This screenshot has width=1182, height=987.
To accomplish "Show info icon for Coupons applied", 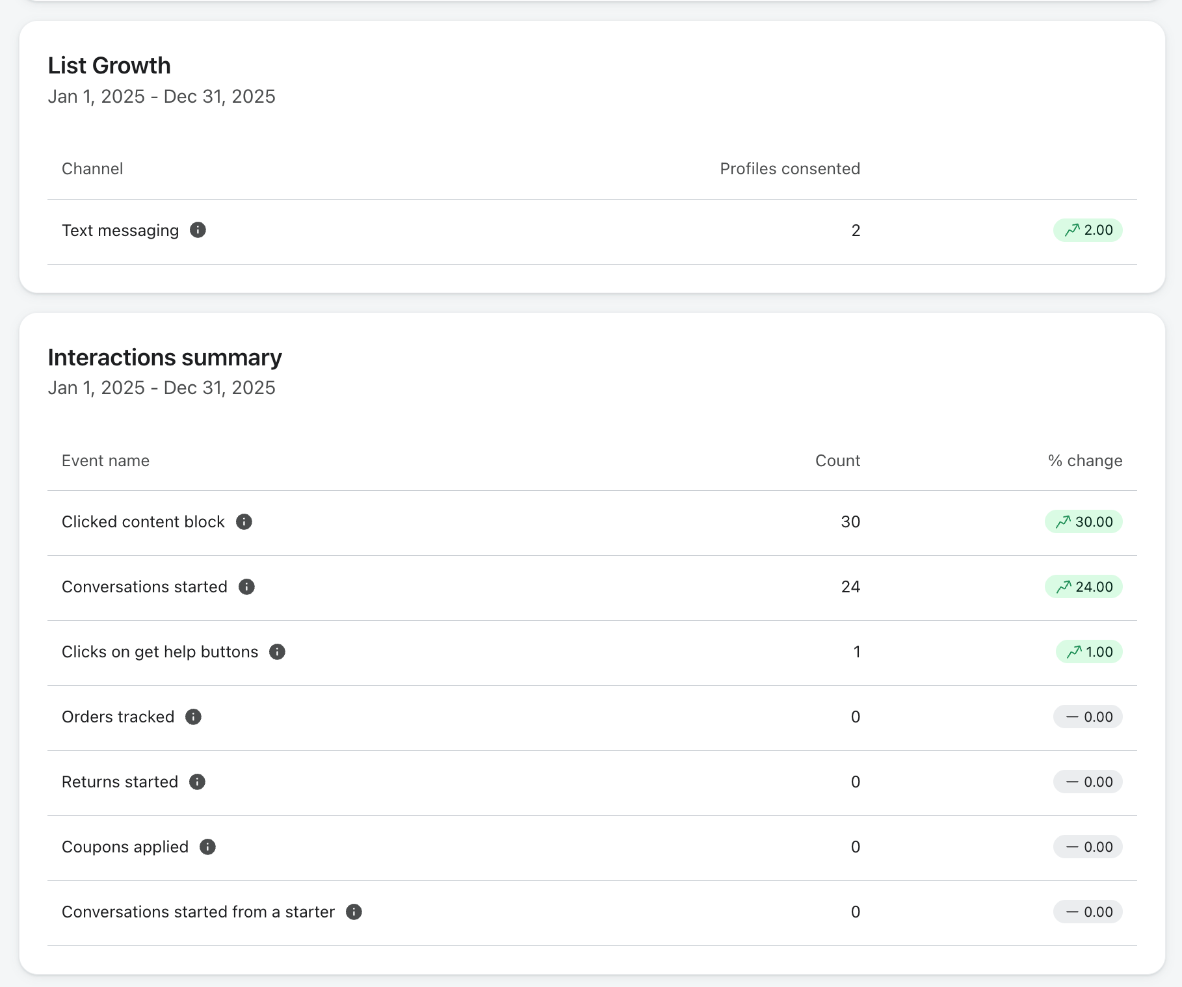I will coord(207,847).
